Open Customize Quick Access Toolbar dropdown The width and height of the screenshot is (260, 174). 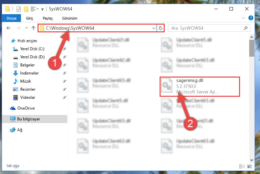(x=43, y=9)
